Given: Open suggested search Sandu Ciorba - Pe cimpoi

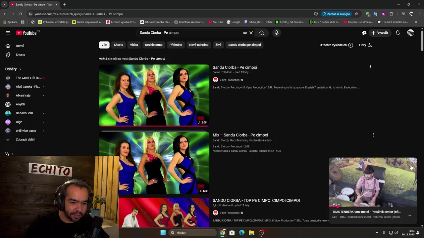Looking at the screenshot, I should [x=147, y=59].
